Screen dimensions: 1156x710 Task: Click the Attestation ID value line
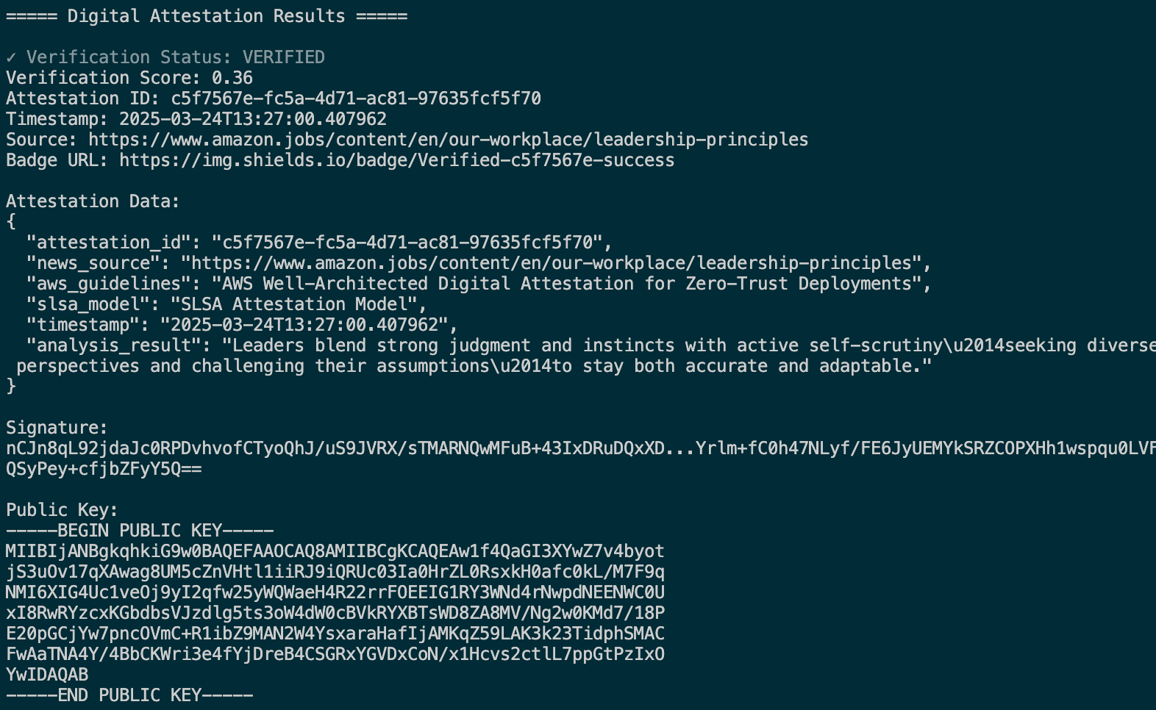274,98
